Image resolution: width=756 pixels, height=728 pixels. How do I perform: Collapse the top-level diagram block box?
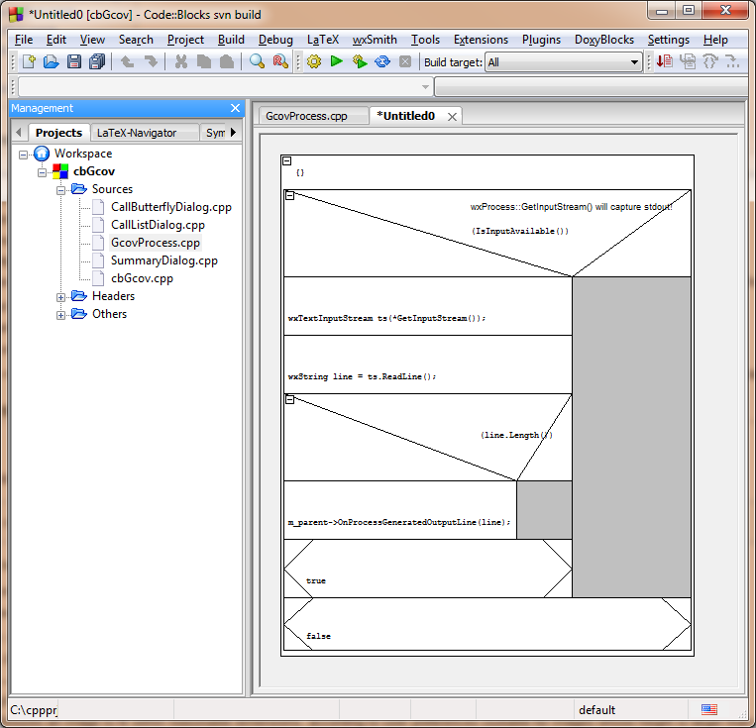coord(286,160)
